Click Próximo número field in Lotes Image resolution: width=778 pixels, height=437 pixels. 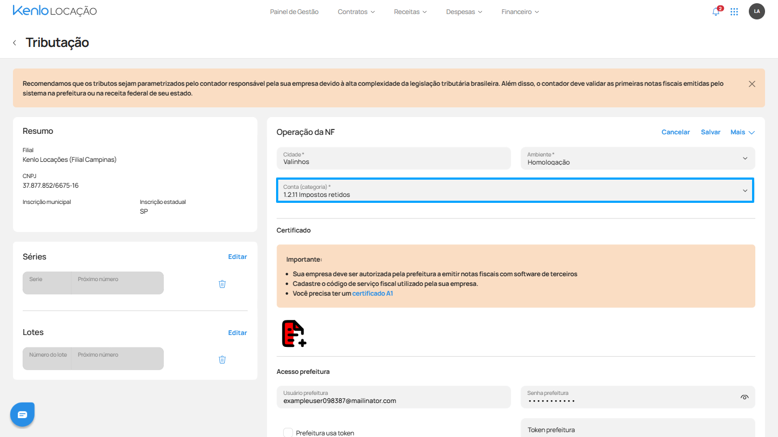tap(117, 358)
